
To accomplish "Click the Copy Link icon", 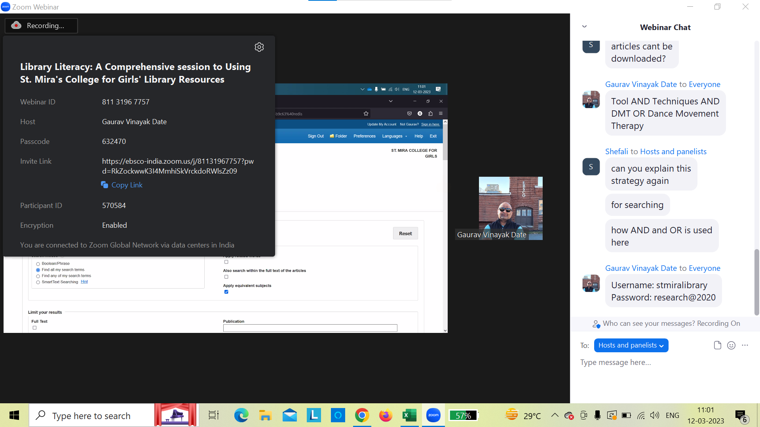I will [x=104, y=185].
